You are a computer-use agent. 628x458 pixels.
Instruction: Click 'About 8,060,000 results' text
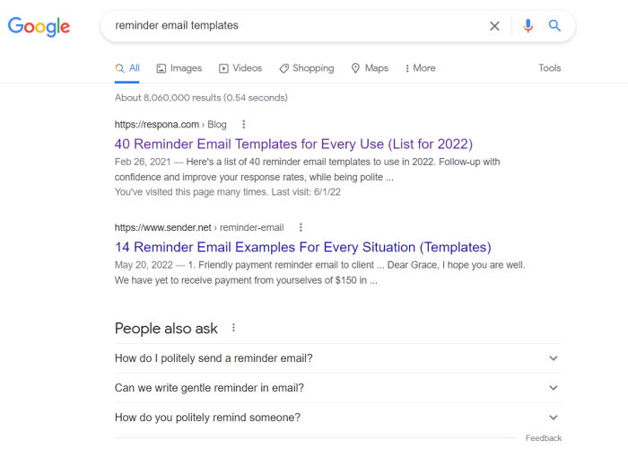pyautogui.click(x=201, y=98)
